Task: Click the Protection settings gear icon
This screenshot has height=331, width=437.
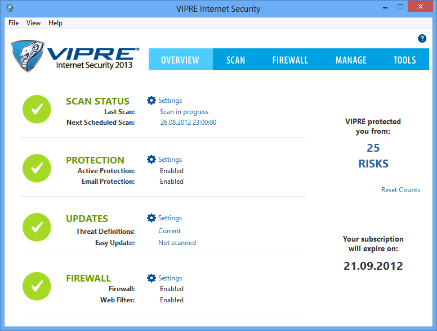Action: pyautogui.click(x=151, y=160)
